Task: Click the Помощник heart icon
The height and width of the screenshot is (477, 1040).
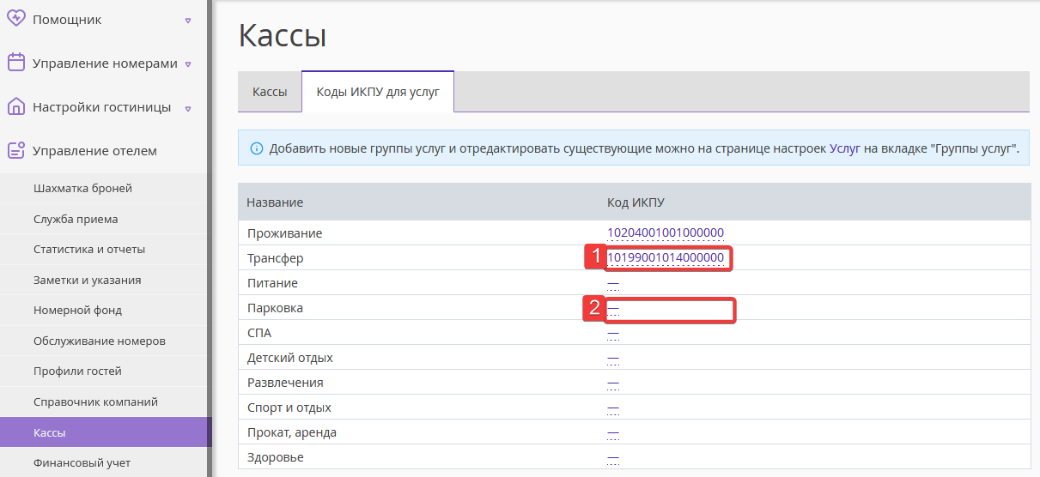Action: click(15, 19)
